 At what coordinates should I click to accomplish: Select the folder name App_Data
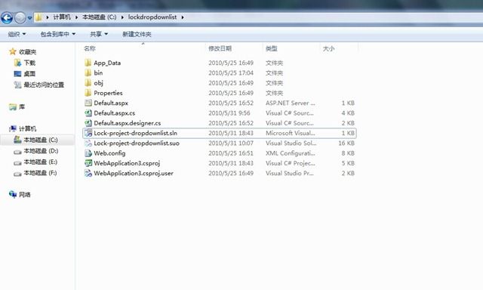[107, 63]
